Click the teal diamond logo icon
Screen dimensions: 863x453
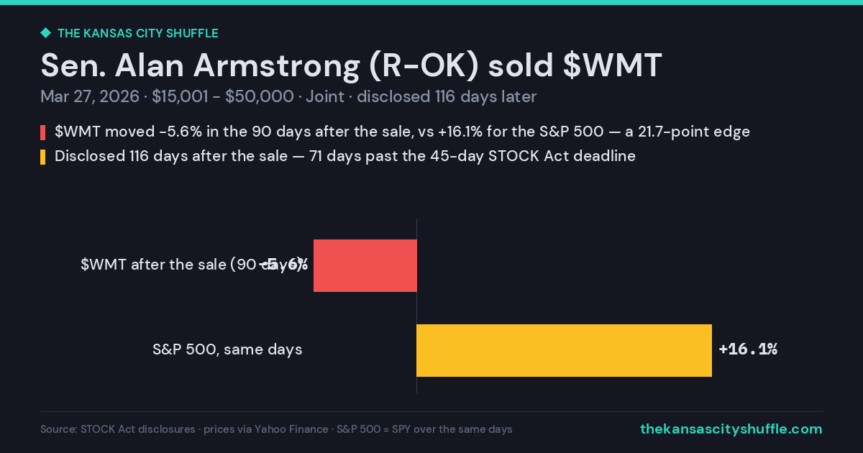point(45,33)
